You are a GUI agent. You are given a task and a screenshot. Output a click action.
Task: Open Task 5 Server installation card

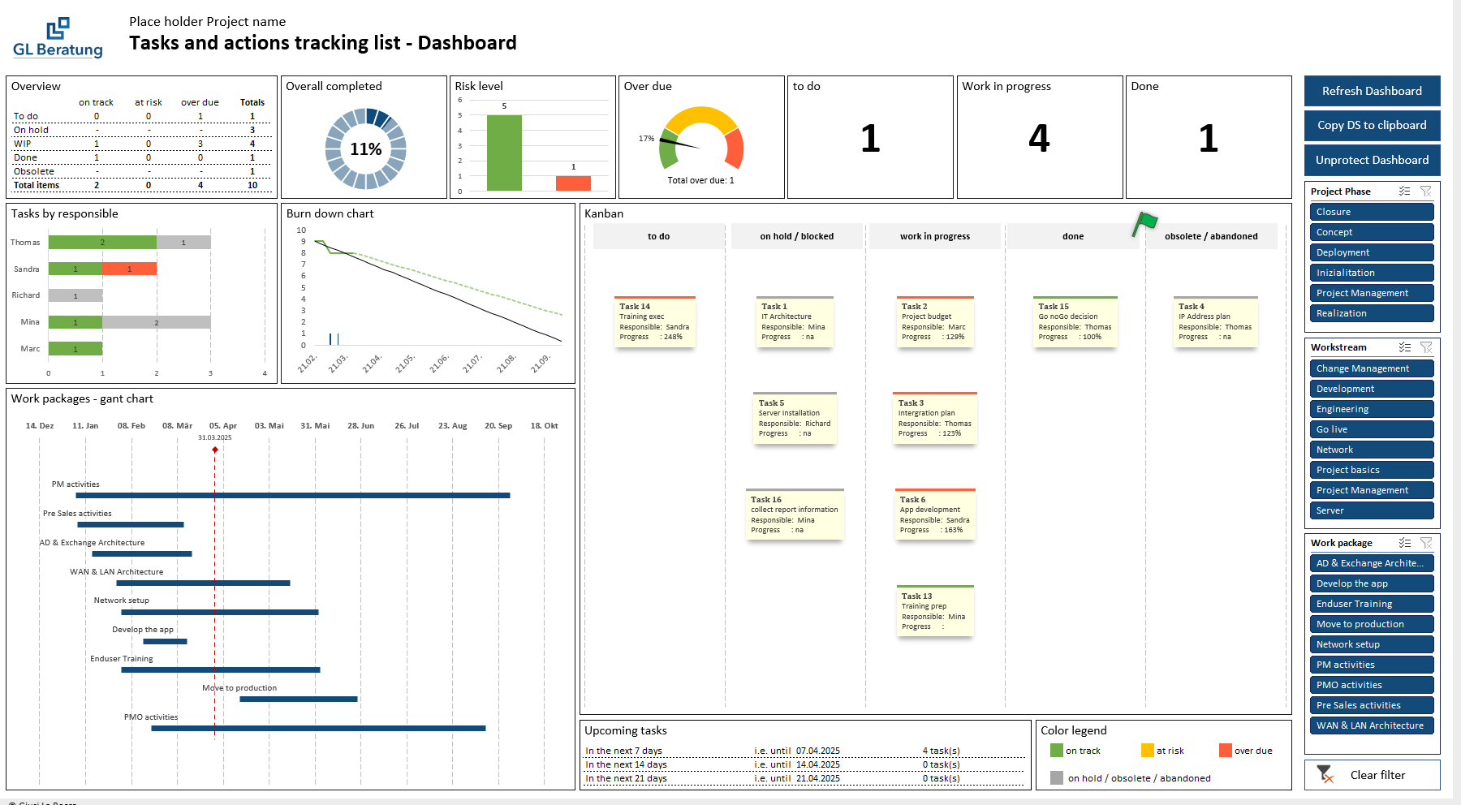click(795, 418)
